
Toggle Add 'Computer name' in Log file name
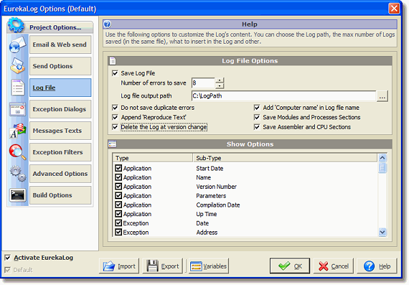[257, 108]
